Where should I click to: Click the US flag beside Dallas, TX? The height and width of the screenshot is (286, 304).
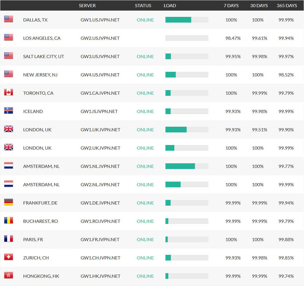pyautogui.click(x=9, y=19)
